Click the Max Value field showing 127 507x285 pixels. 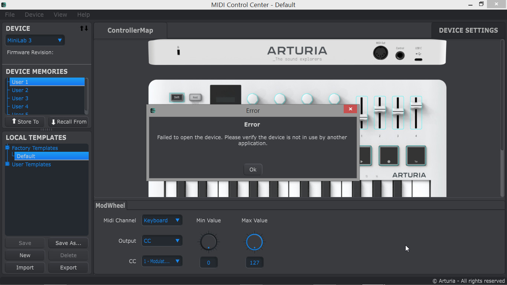255,262
